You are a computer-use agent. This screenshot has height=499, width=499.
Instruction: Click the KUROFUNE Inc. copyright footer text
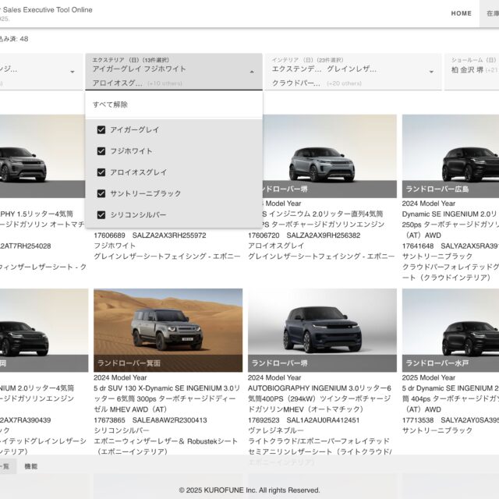pyautogui.click(x=249, y=490)
